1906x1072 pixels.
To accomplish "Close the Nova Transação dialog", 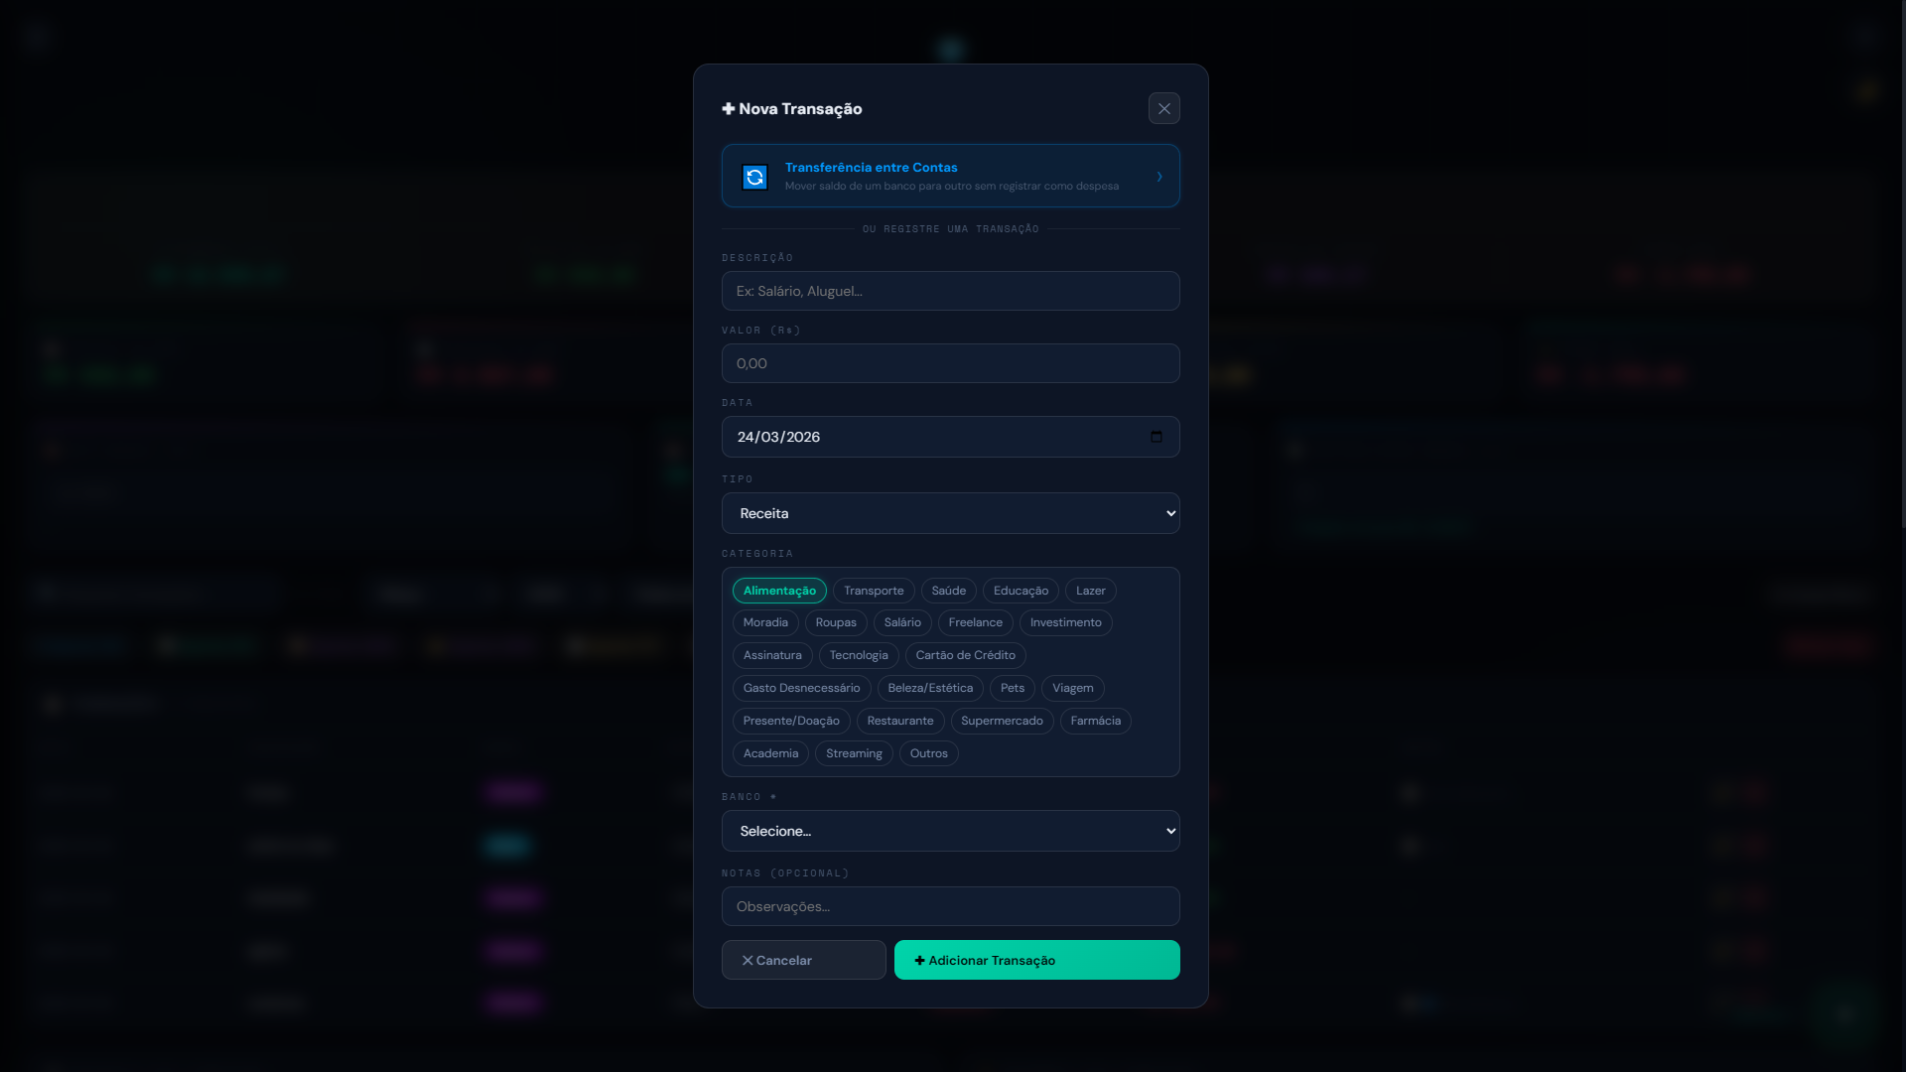I will point(1163,108).
